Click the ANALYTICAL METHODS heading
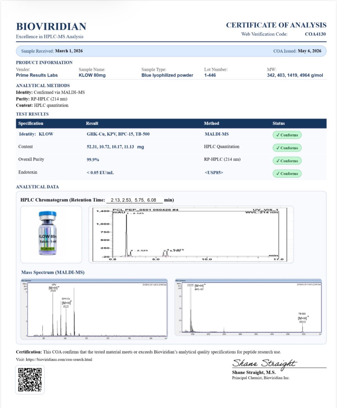This screenshot has width=337, height=408. coord(43,86)
